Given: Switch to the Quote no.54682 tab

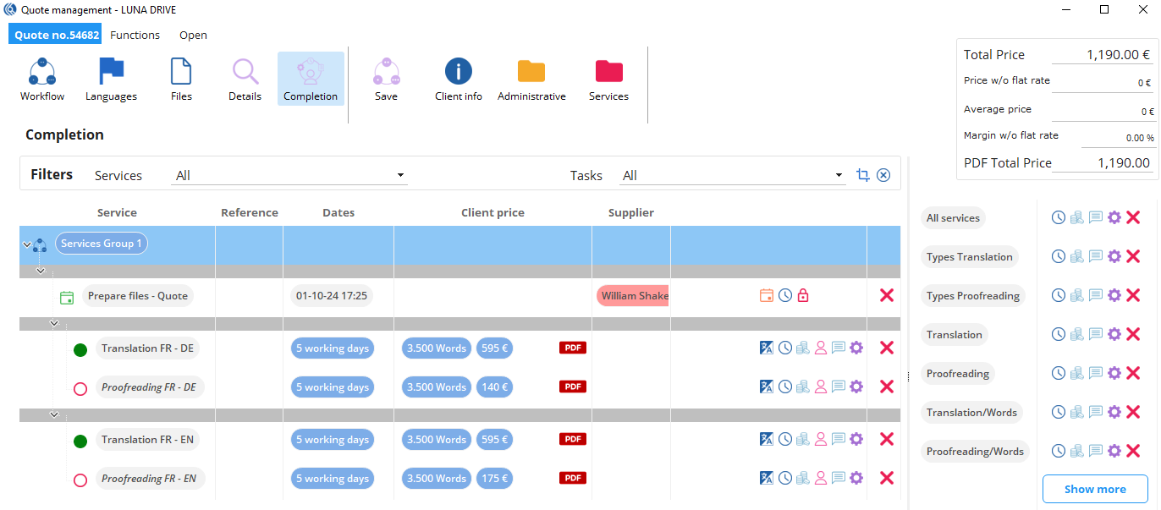Looking at the screenshot, I should [56, 35].
